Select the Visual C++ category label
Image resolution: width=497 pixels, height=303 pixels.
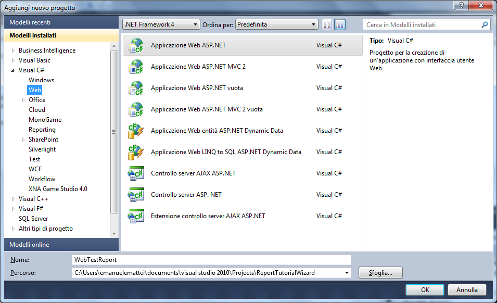pos(33,199)
